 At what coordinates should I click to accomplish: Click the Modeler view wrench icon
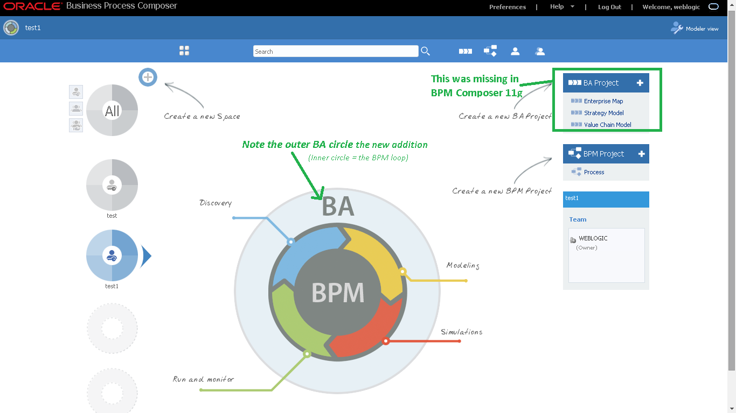677,28
